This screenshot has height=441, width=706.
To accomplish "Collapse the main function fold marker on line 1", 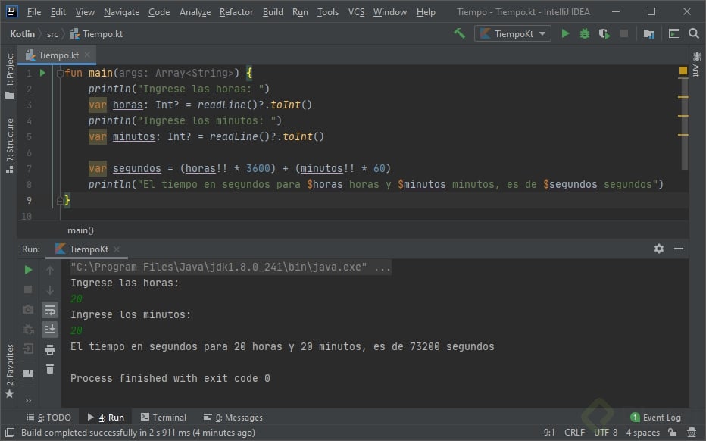I will click(60, 73).
